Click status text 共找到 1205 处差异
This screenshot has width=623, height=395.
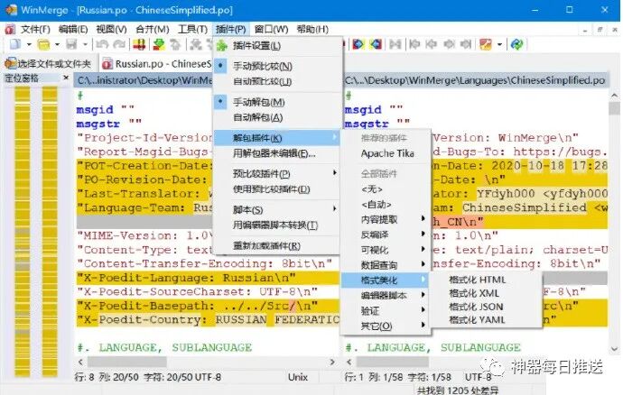(458, 390)
